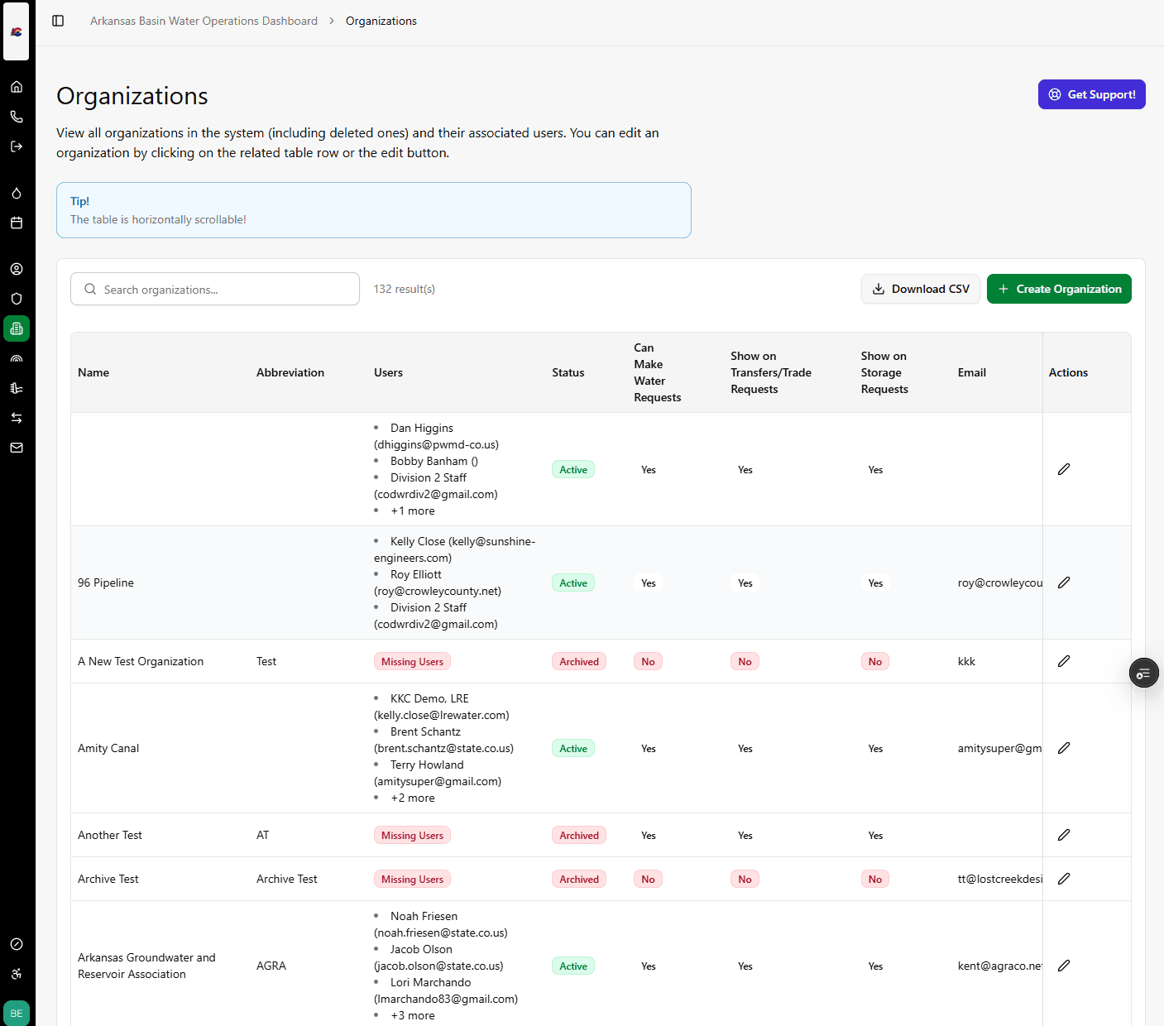Image resolution: width=1164 pixels, height=1026 pixels.
Task: Click '+1 more' under Division 2 Staff
Action: coord(413,511)
